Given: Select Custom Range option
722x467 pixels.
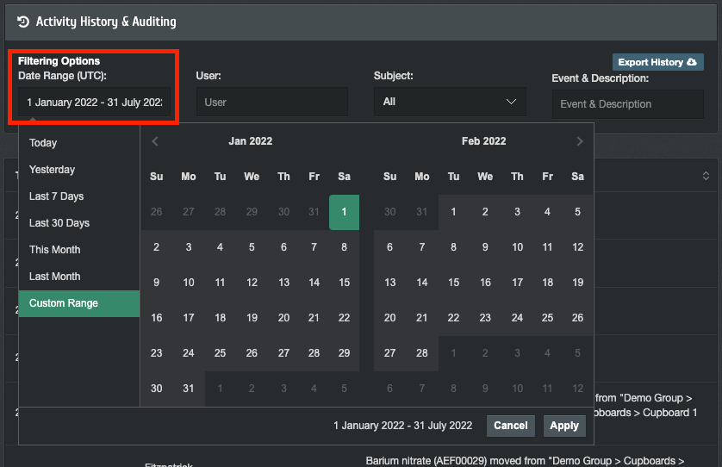Looking at the screenshot, I should click(x=79, y=303).
